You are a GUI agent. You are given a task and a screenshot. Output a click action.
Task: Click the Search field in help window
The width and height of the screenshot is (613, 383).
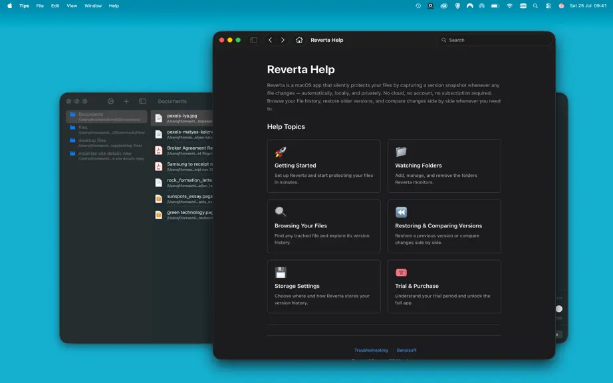click(x=496, y=40)
